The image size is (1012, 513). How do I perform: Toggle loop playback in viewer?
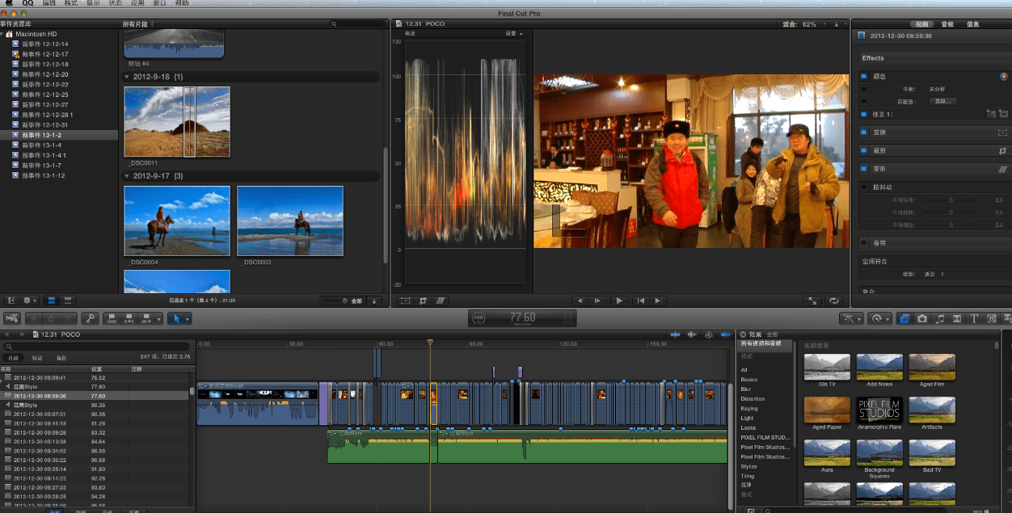pos(835,301)
